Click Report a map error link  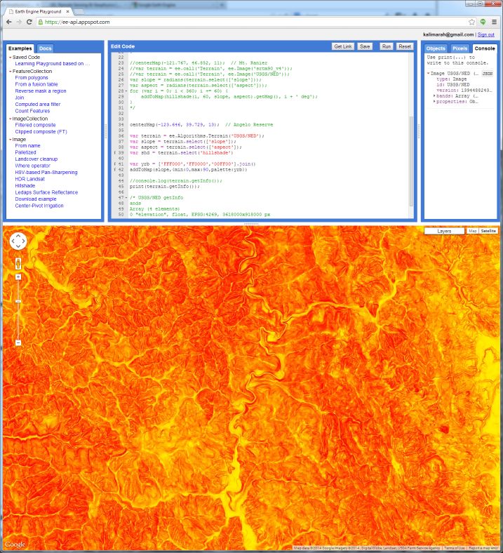click(483, 548)
